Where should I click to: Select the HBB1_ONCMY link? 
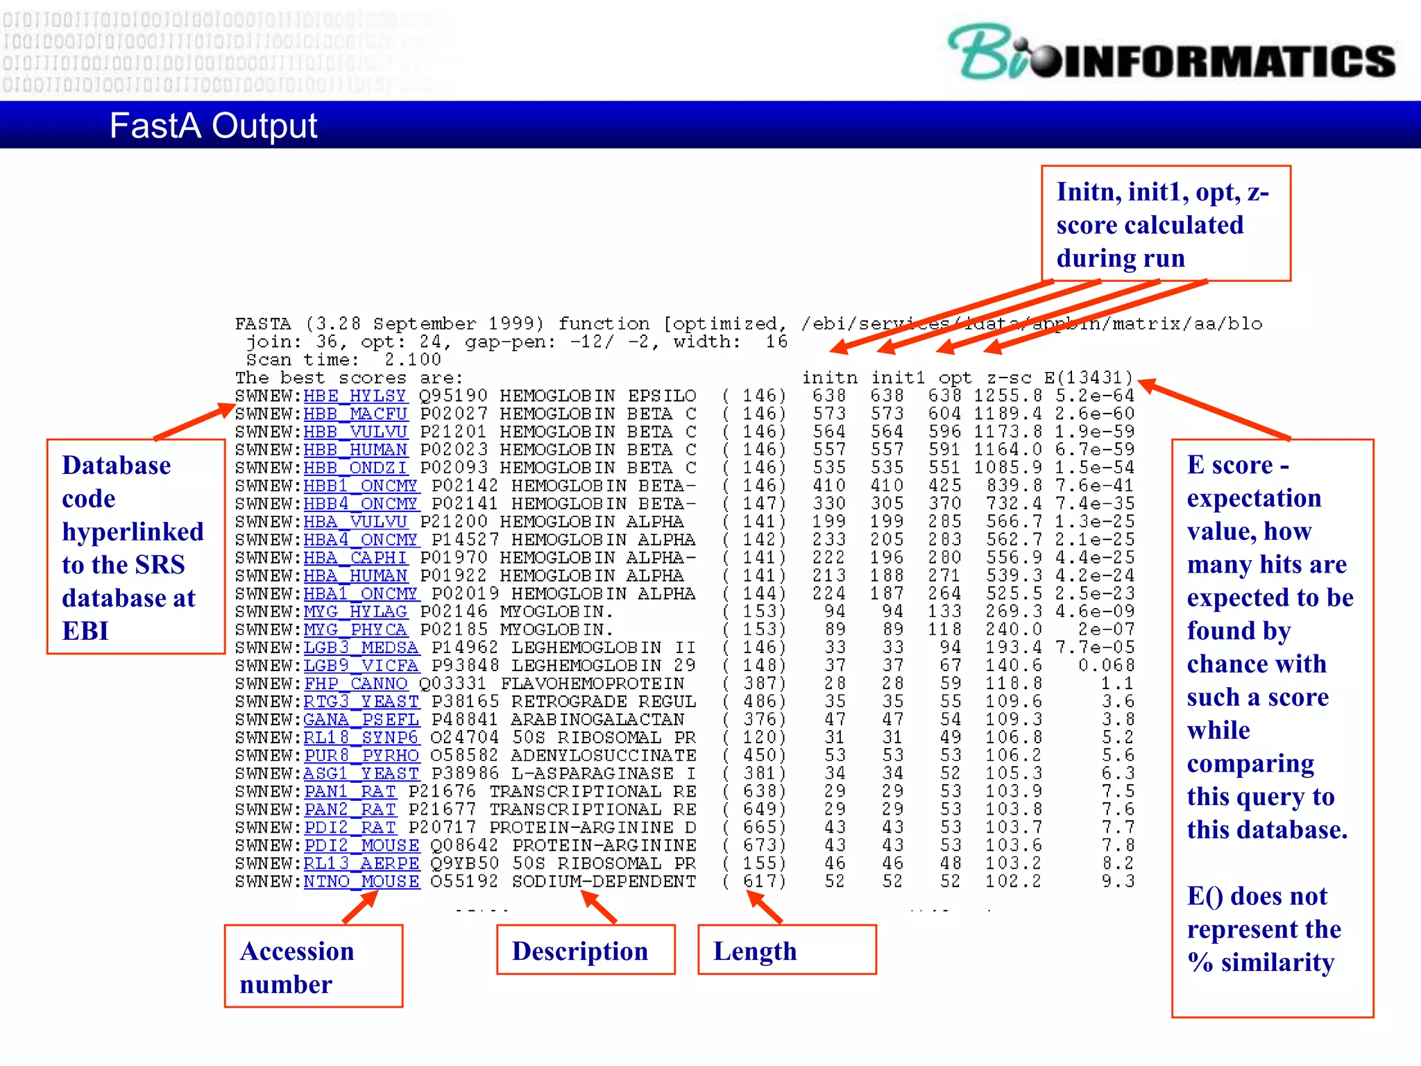[x=361, y=486]
